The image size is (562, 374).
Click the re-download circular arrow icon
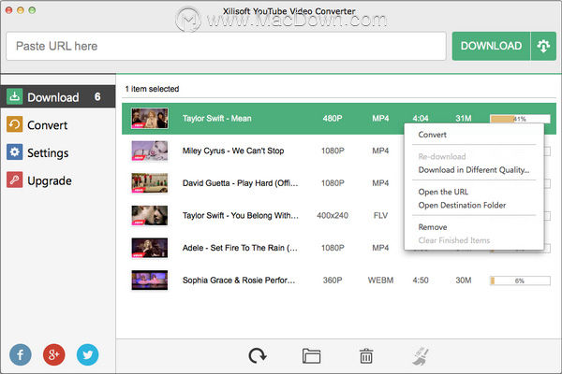[258, 355]
